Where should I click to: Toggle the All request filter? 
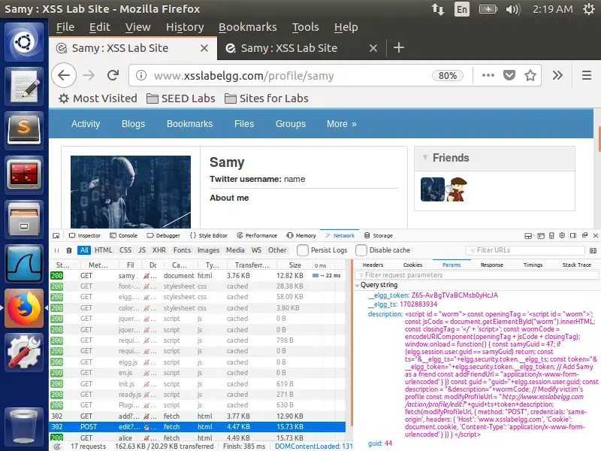coord(84,250)
